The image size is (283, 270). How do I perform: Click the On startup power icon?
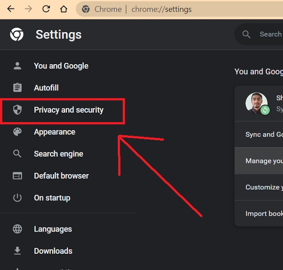point(17,198)
